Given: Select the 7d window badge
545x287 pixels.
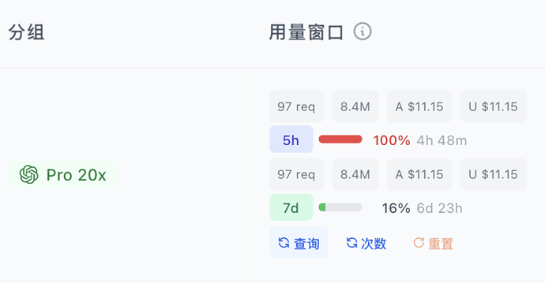Looking at the screenshot, I should tap(291, 207).
